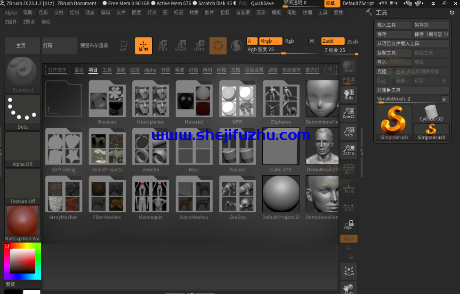Screen dimensions: 460x294
Task: Expand the 灯箱▶工具 lightbox tools
Action: [x=412, y=90]
